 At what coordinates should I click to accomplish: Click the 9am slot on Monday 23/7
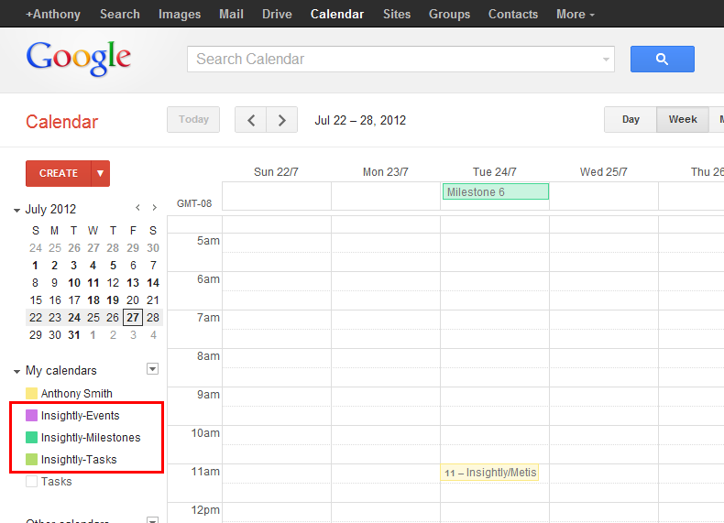pyautogui.click(x=386, y=406)
